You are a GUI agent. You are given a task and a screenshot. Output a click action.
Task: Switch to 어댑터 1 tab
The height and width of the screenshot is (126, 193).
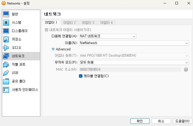pos(51,23)
